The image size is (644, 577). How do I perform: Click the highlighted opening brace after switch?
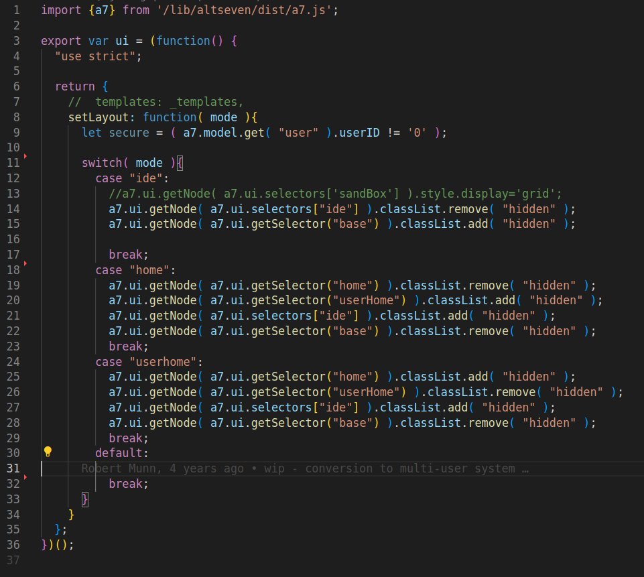180,163
